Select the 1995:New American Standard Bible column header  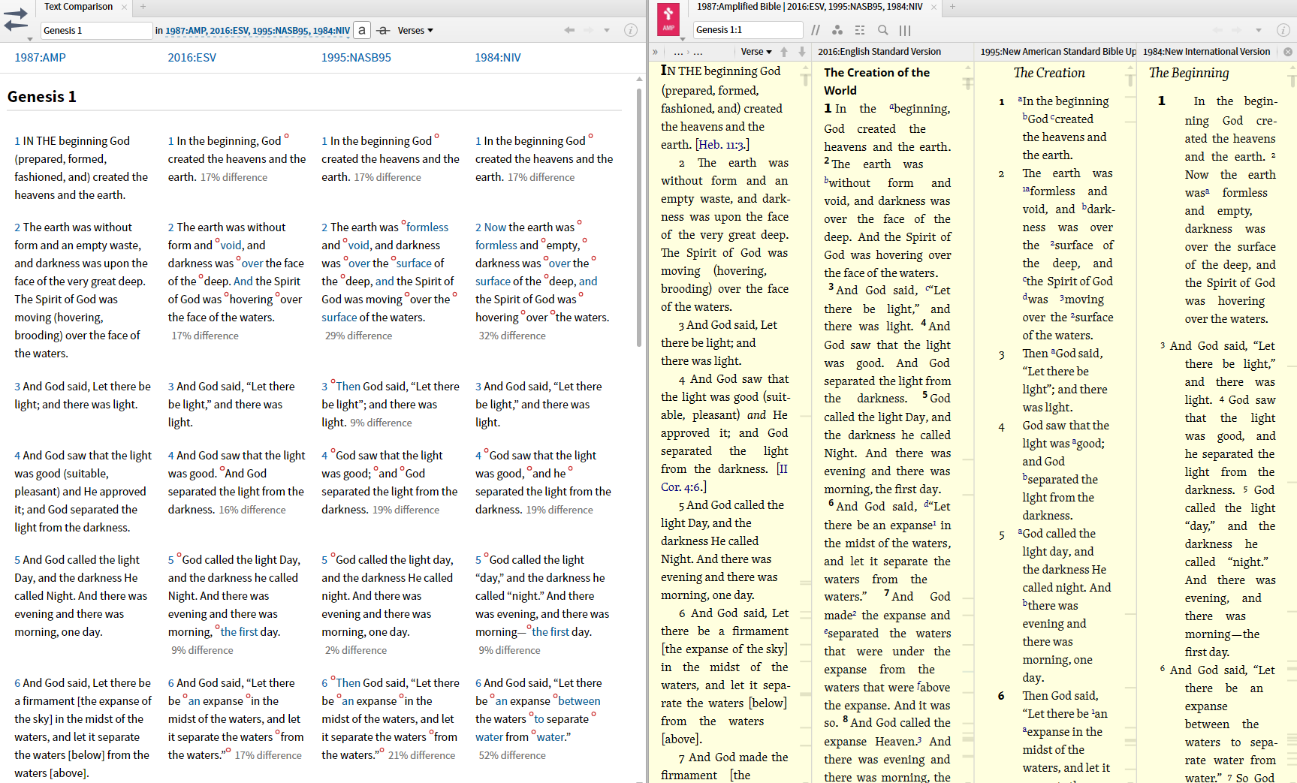click(1057, 52)
